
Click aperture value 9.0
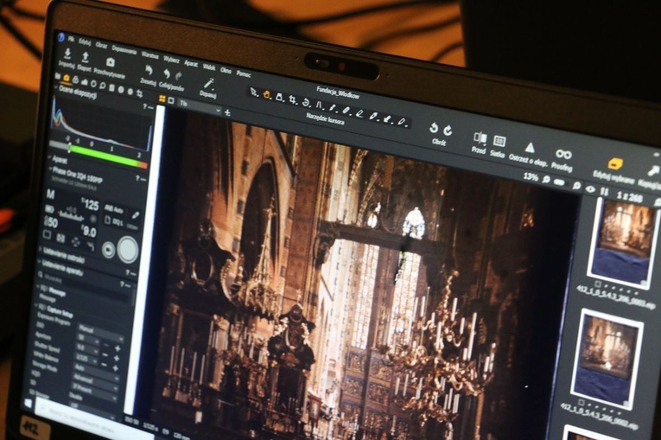(89, 231)
